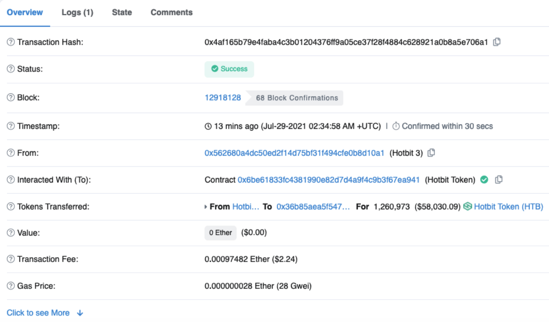Screen dimensions: 549x322
Task: Copy the transaction hash to clipboard
Action: coord(497,42)
